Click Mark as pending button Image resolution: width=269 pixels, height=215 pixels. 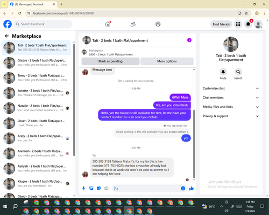[110, 61]
